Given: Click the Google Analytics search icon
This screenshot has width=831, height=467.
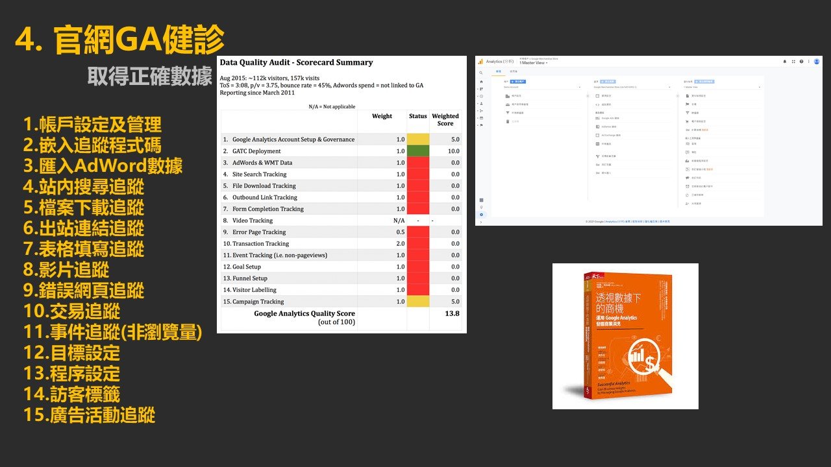Looking at the screenshot, I should 480,73.
